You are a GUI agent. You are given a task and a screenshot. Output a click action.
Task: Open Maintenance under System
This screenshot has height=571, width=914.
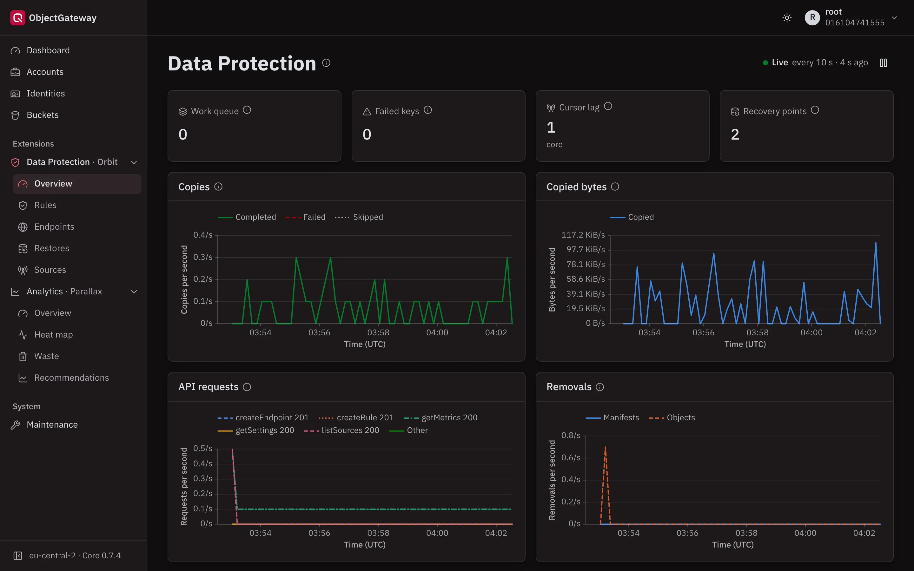coord(74,424)
